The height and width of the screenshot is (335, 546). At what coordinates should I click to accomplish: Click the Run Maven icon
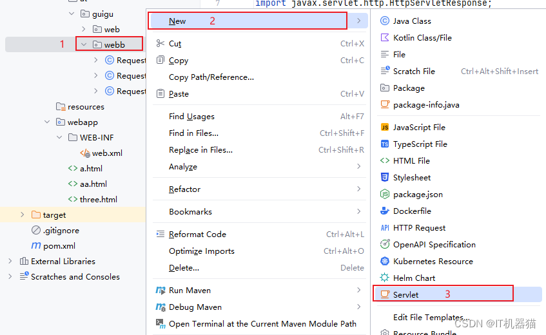coord(160,290)
